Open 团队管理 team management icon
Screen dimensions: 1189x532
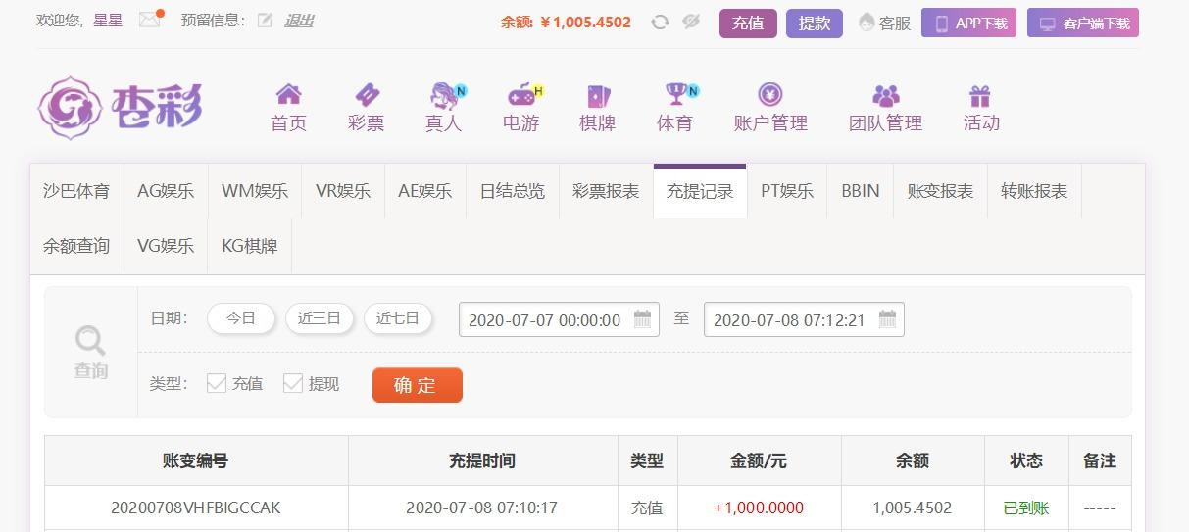coord(886,95)
